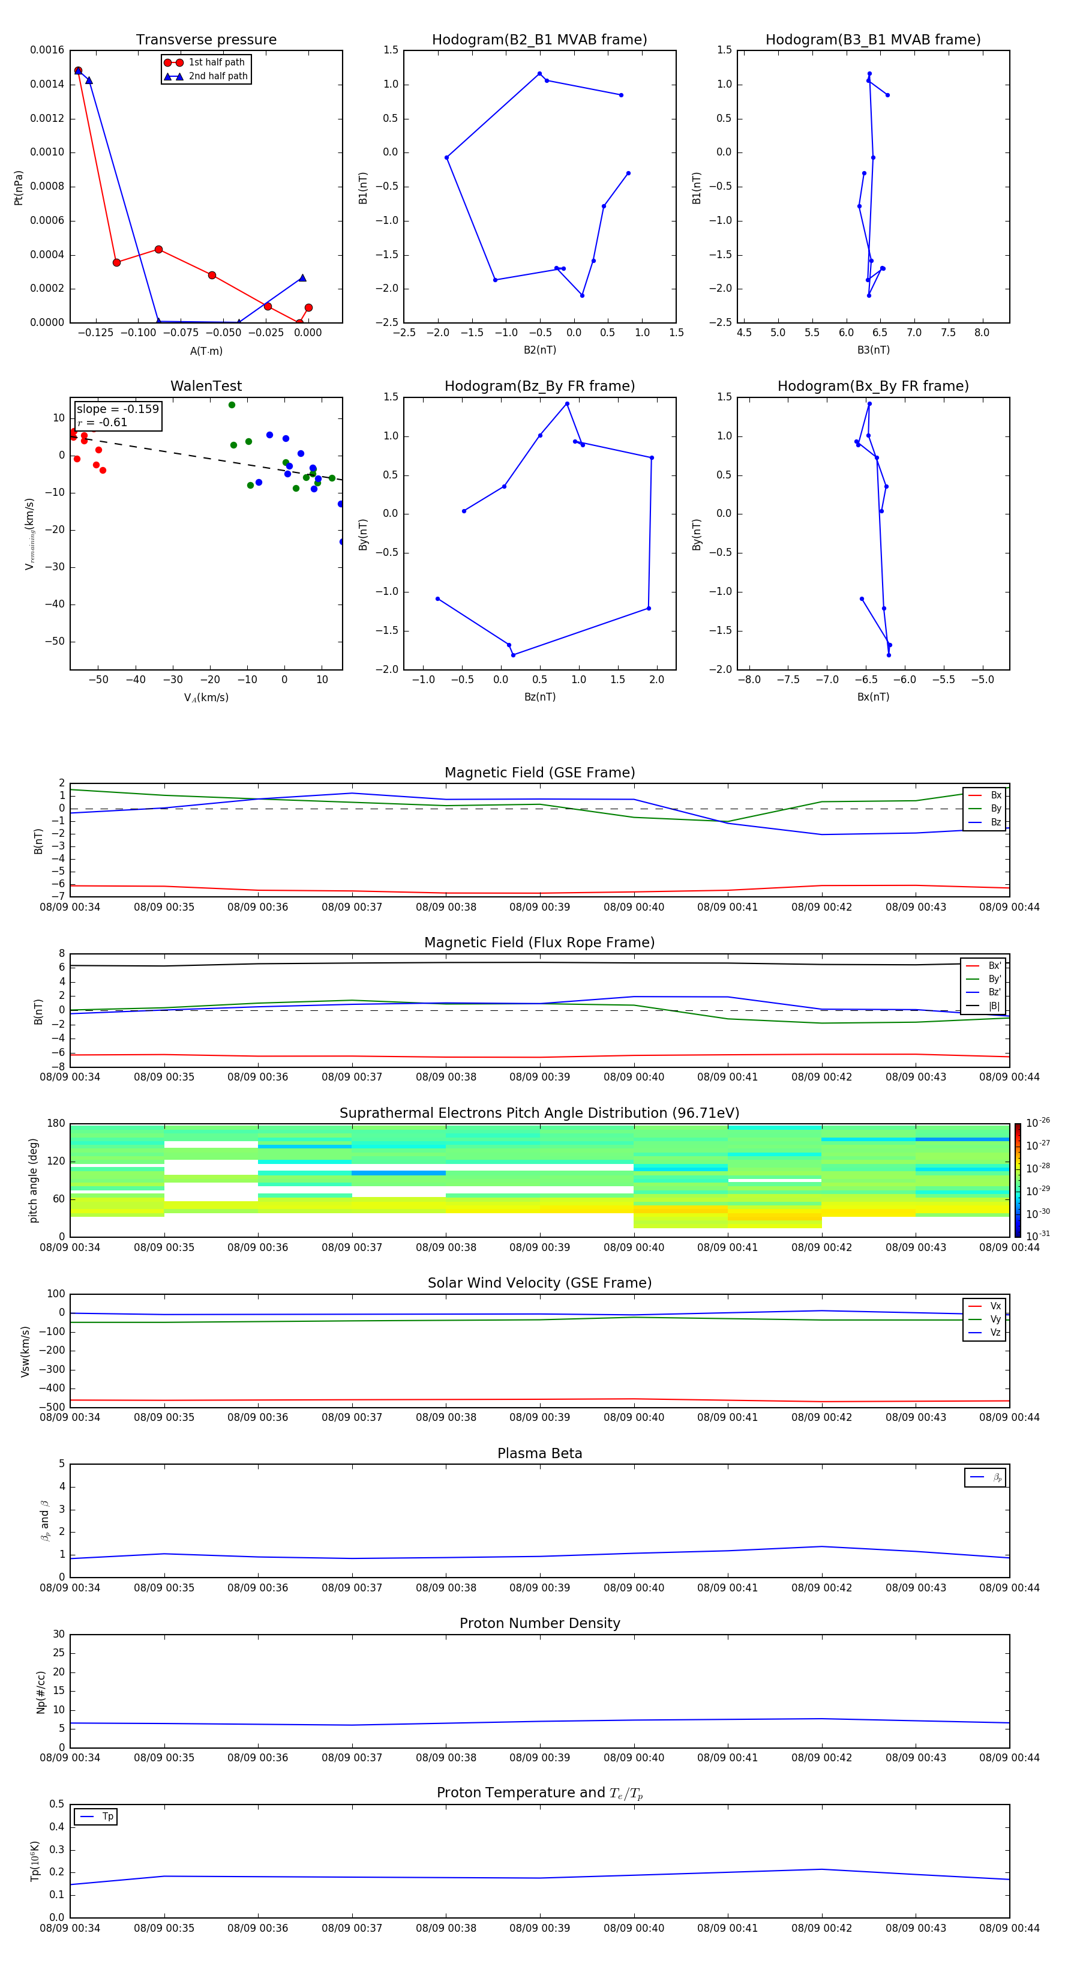Image resolution: width=1080 pixels, height=1981 pixels.
Task: Click the 'Np(#/cc)' axis label
Action: click(41, 1692)
